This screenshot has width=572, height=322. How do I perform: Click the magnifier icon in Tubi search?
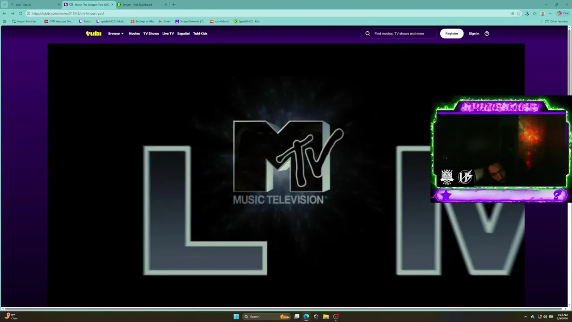[x=368, y=34]
